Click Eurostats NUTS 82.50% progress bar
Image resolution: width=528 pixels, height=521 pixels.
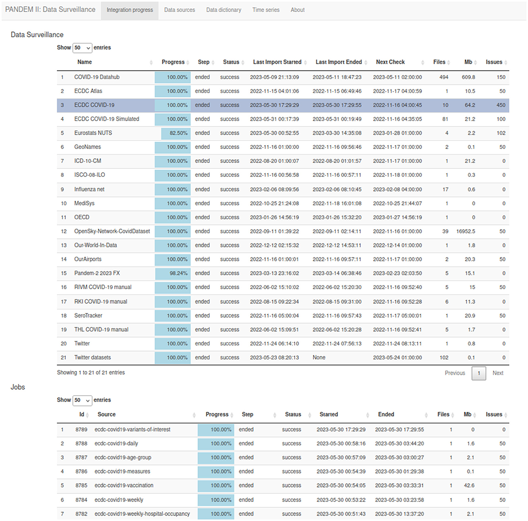click(176, 133)
